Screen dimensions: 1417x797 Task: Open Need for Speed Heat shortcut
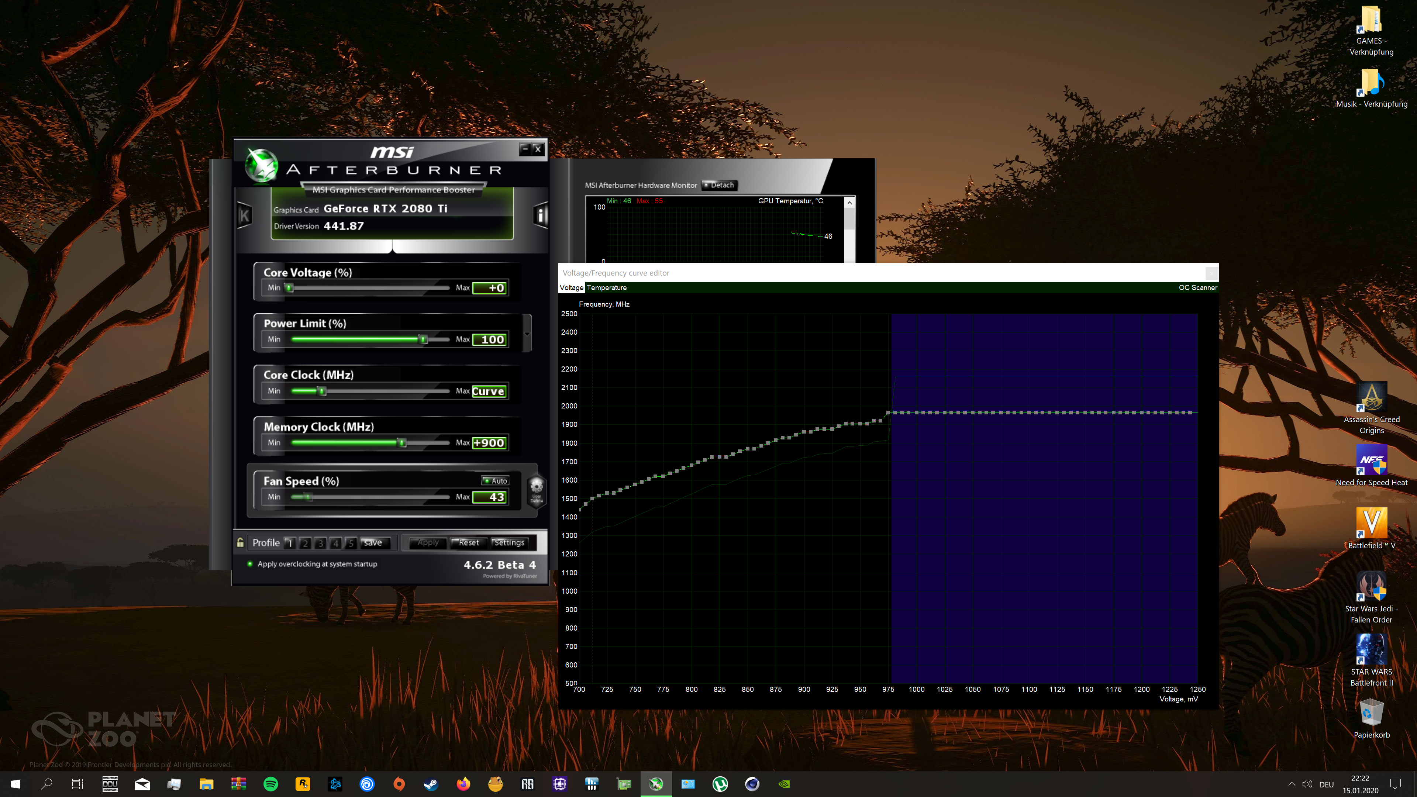pos(1371,460)
